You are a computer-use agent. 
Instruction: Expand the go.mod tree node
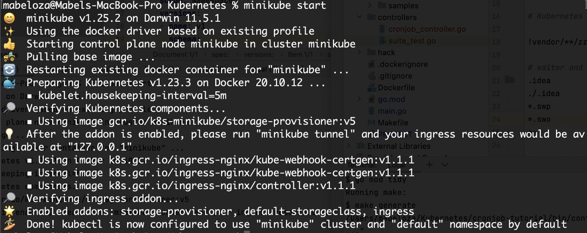click(359, 100)
